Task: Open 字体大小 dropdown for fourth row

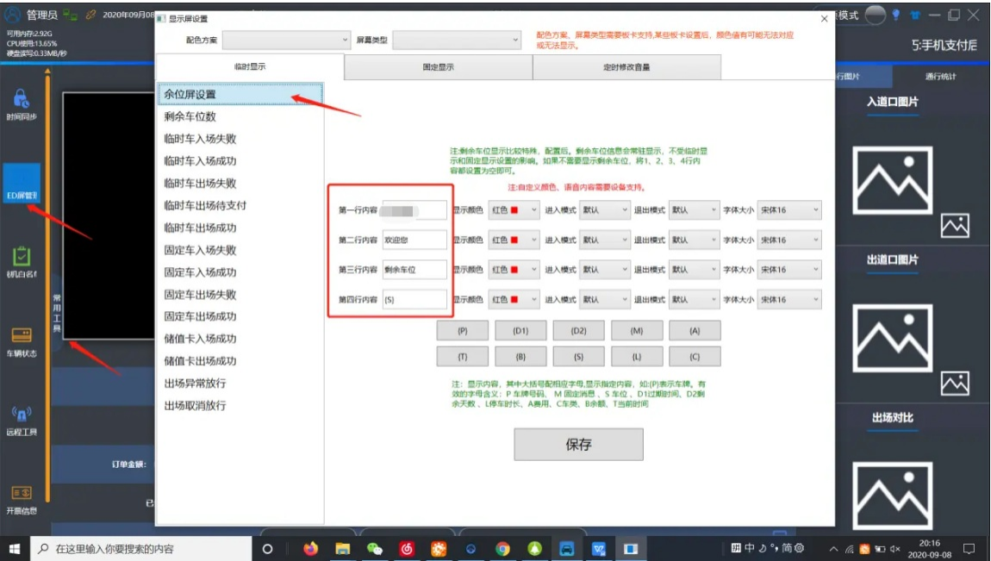Action: click(789, 299)
